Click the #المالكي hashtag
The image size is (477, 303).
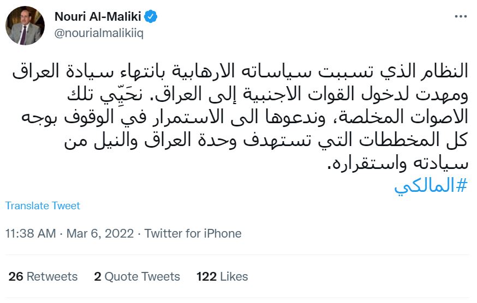[432, 185]
